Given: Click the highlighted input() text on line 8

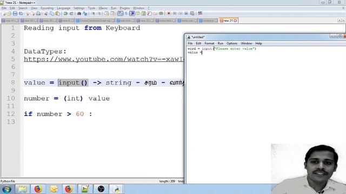Looking at the screenshot, I should pyautogui.click(x=73, y=82).
